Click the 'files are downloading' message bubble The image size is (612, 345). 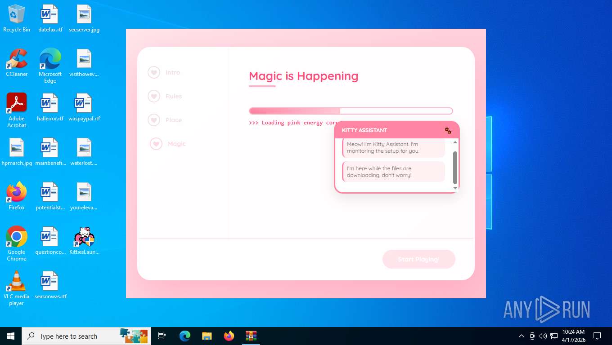[393, 172]
